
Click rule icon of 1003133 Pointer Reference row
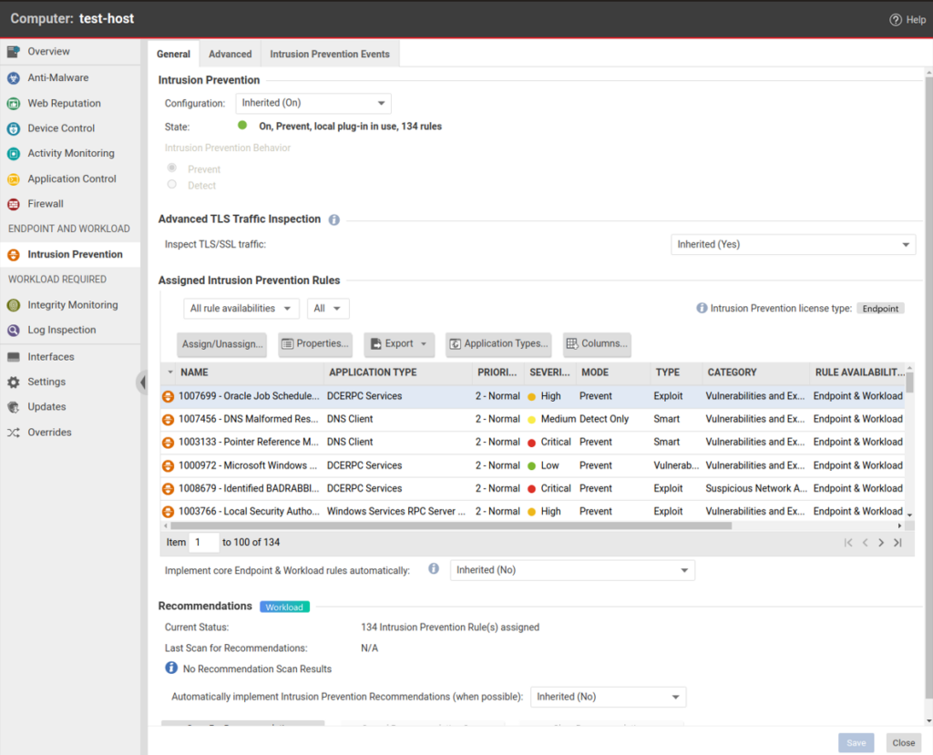click(x=169, y=443)
